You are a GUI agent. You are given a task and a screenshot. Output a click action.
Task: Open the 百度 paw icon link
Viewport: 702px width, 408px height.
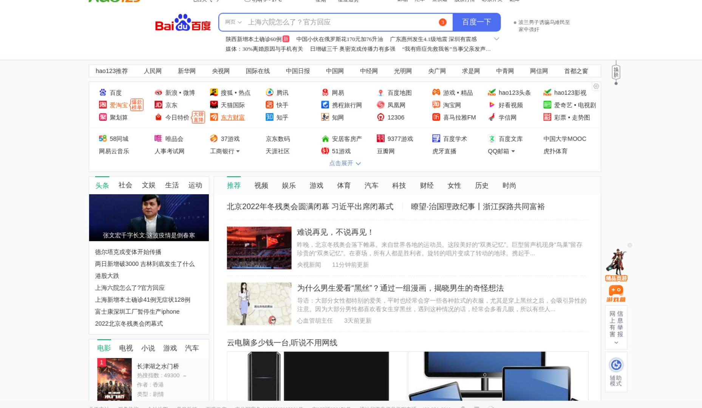(103, 93)
